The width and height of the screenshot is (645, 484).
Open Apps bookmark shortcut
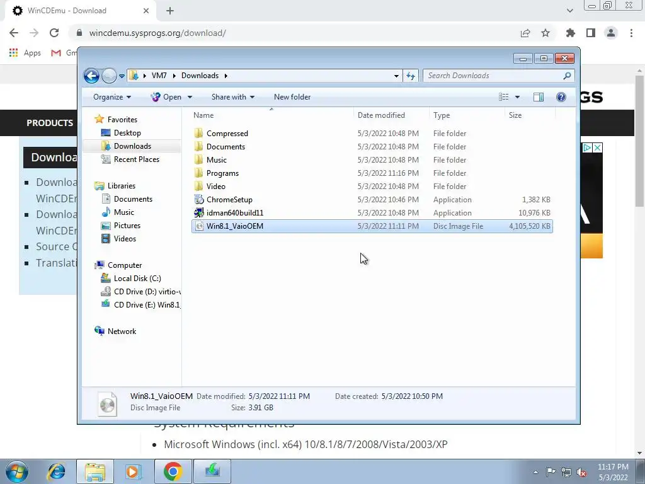pyautogui.click(x=25, y=53)
